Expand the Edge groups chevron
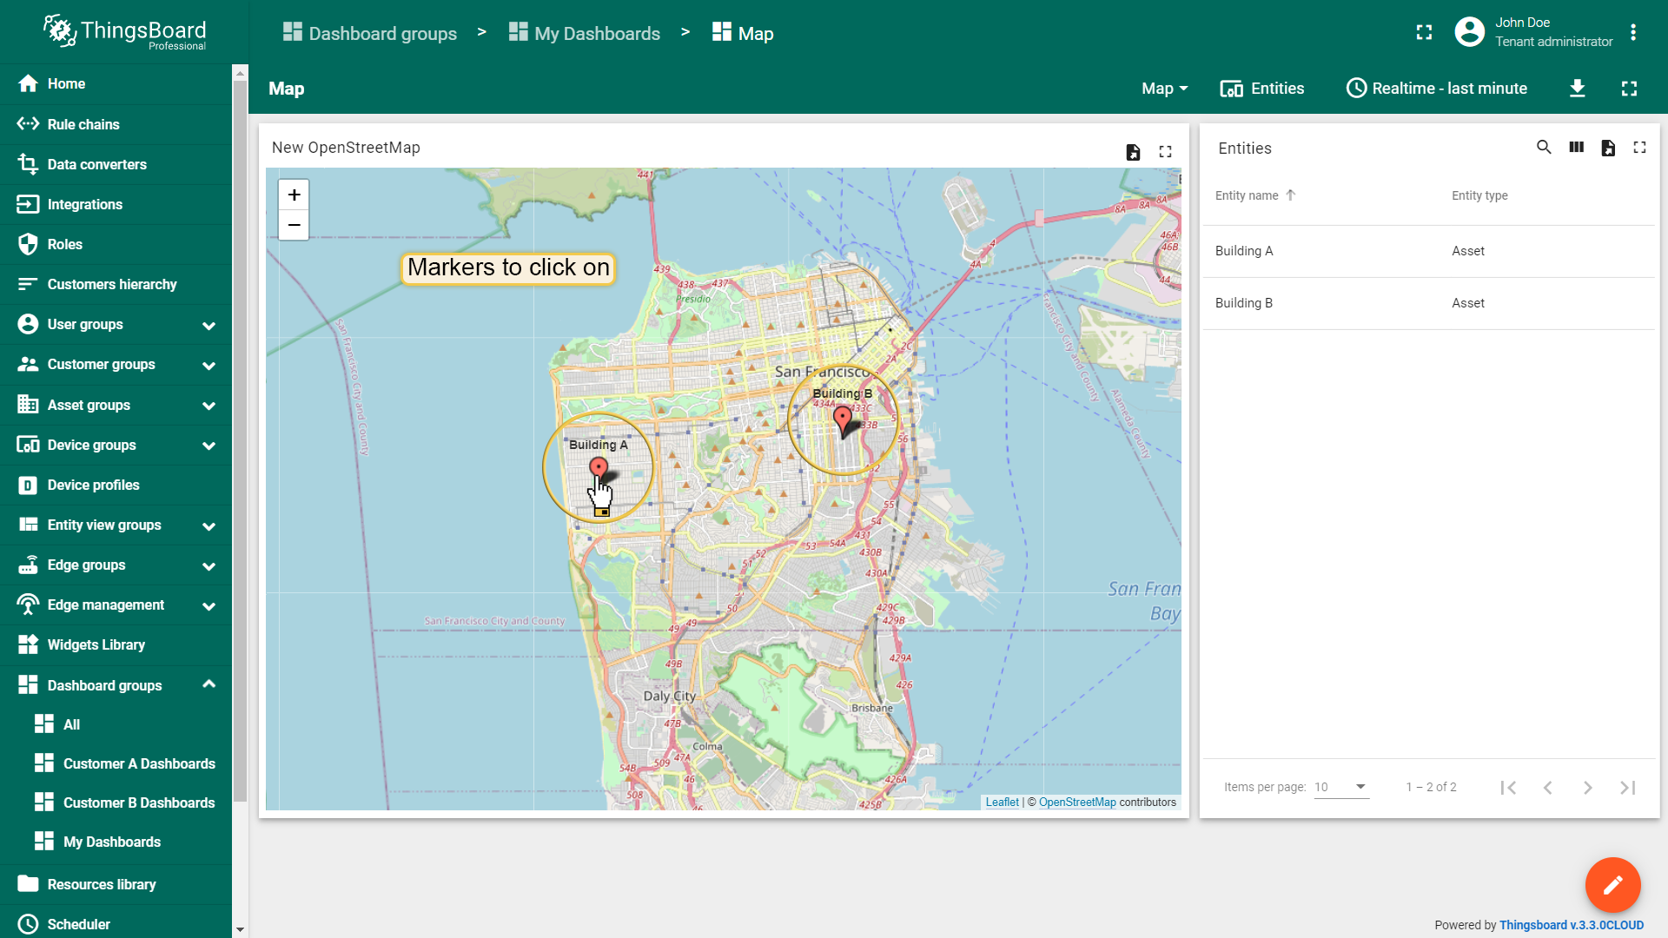This screenshot has height=938, width=1668. click(x=208, y=565)
